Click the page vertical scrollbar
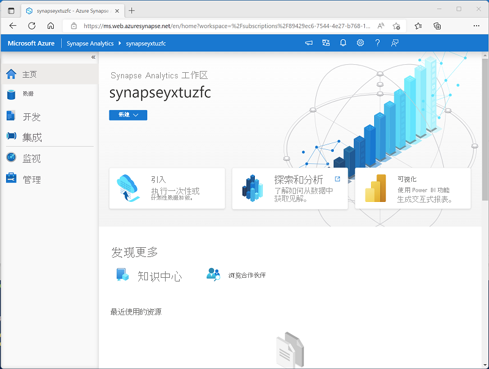The image size is (489, 369). point(485,130)
